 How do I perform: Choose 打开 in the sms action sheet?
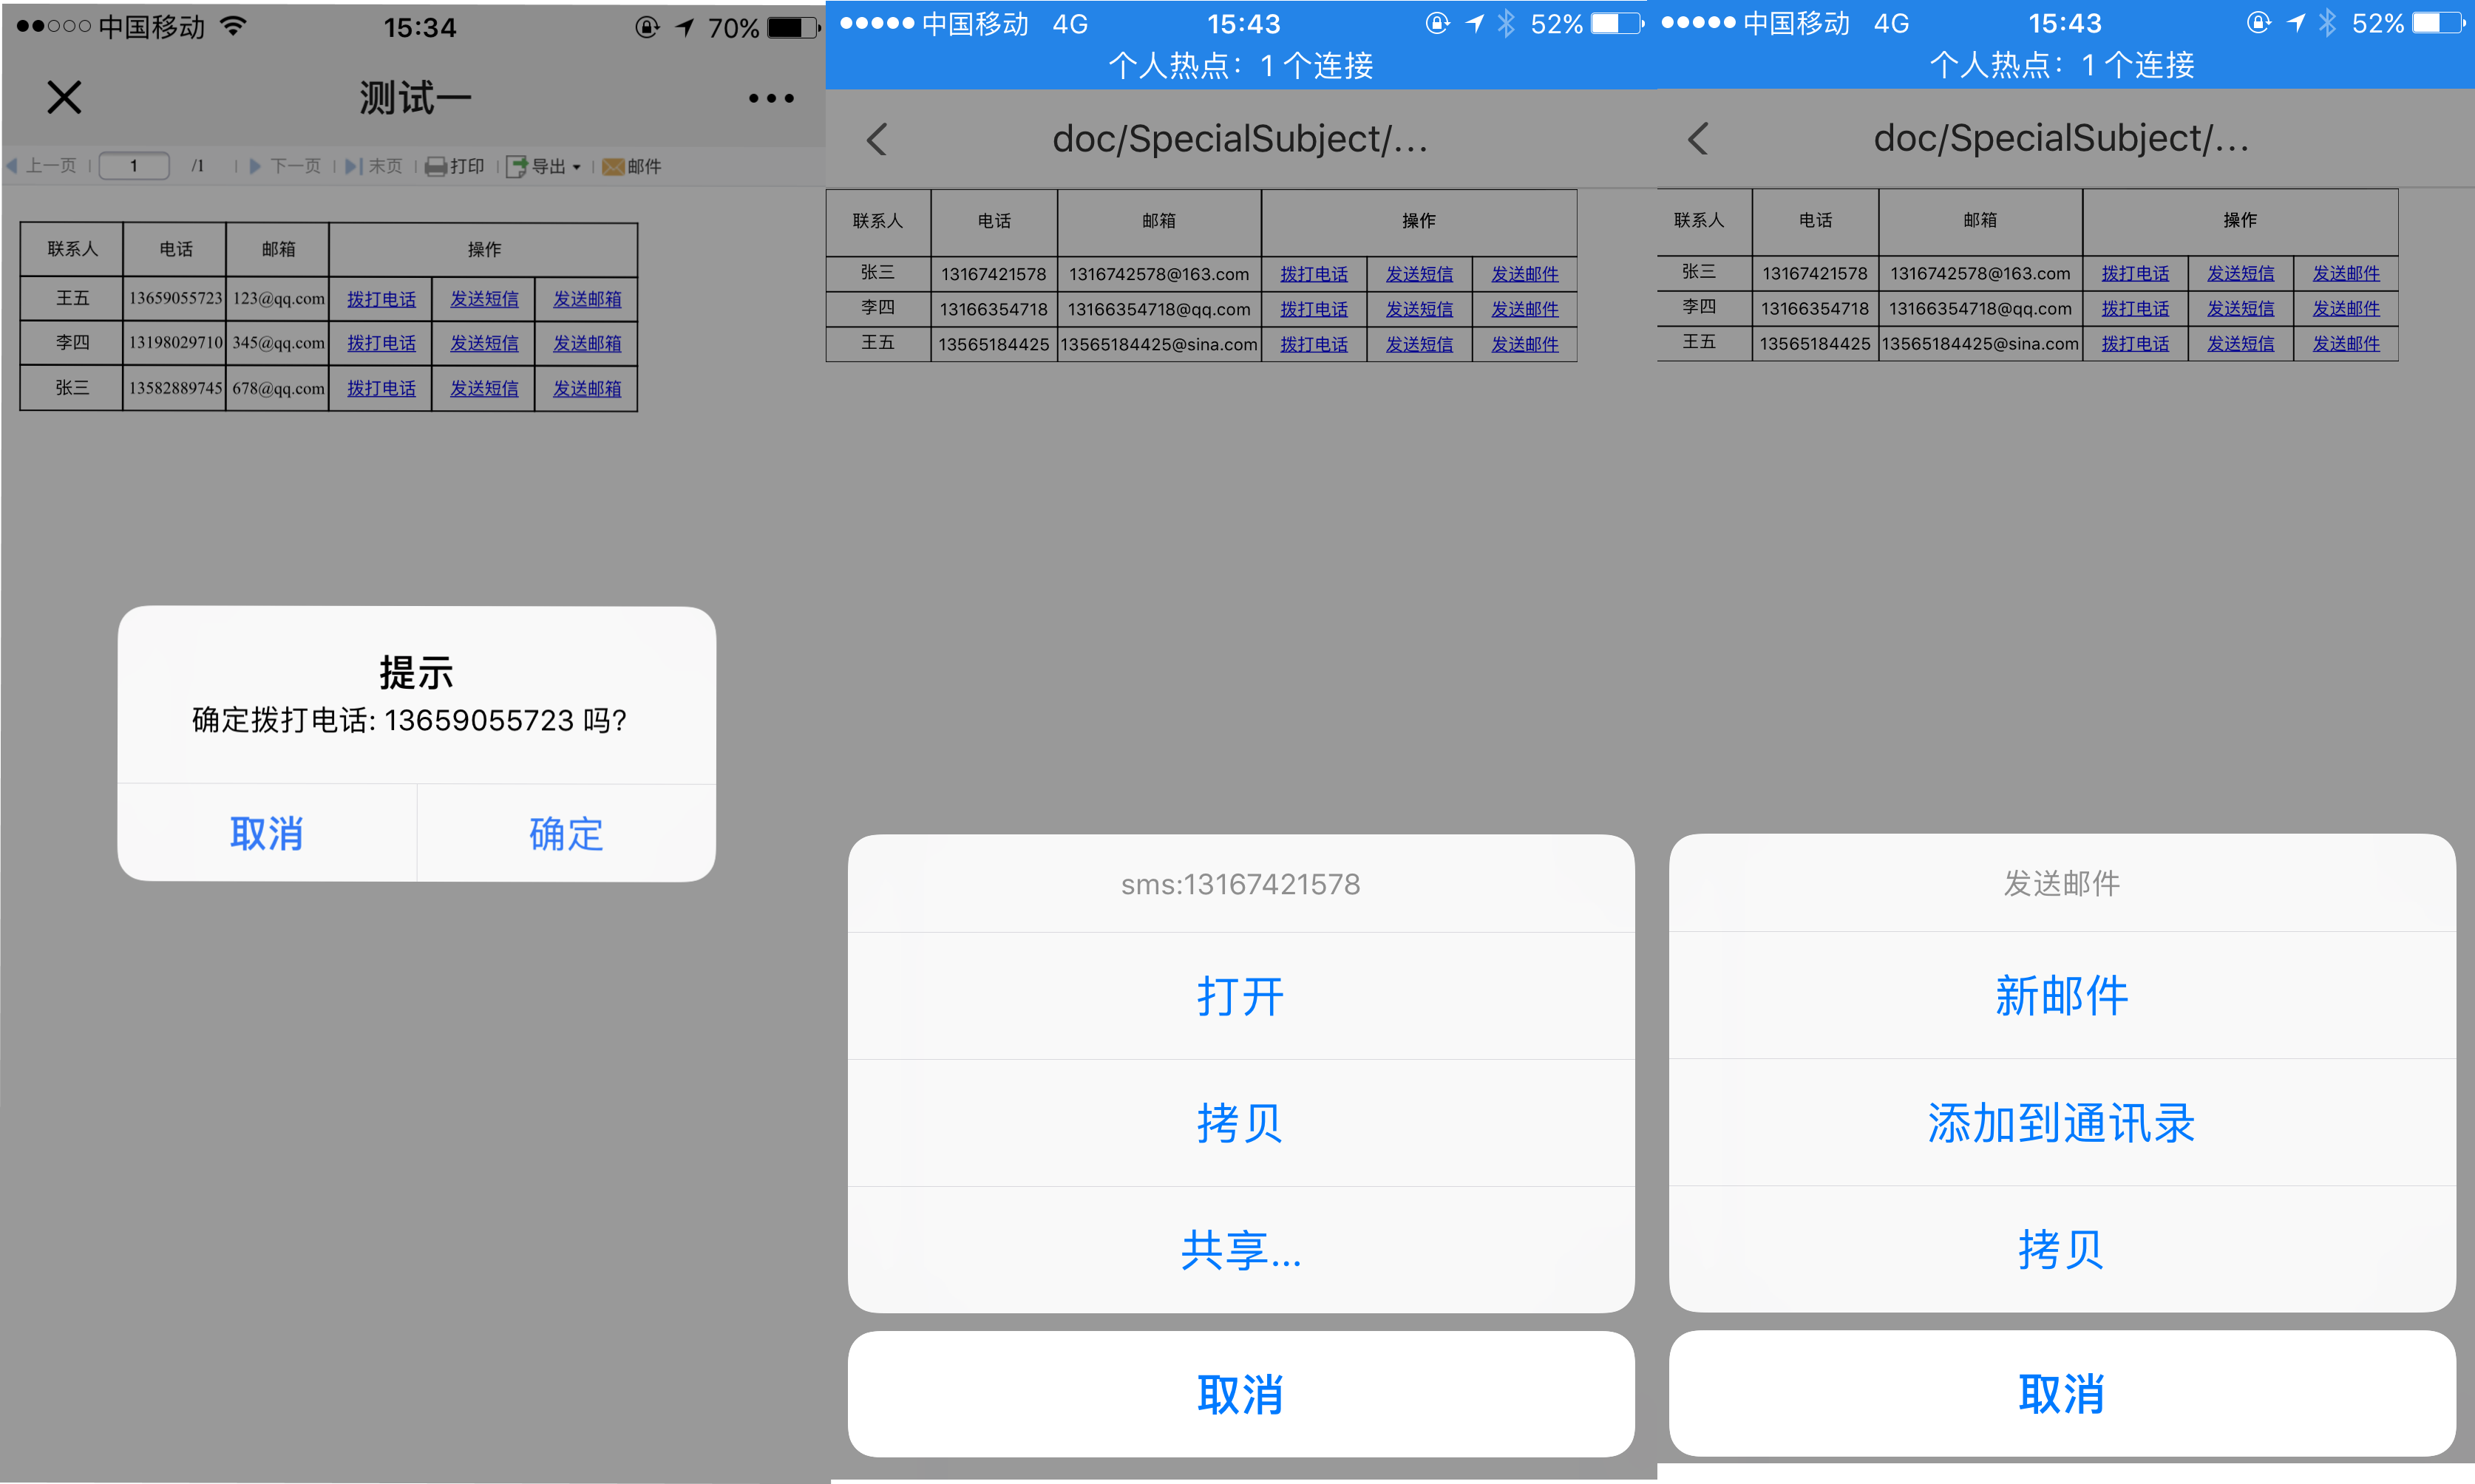[x=1240, y=996]
